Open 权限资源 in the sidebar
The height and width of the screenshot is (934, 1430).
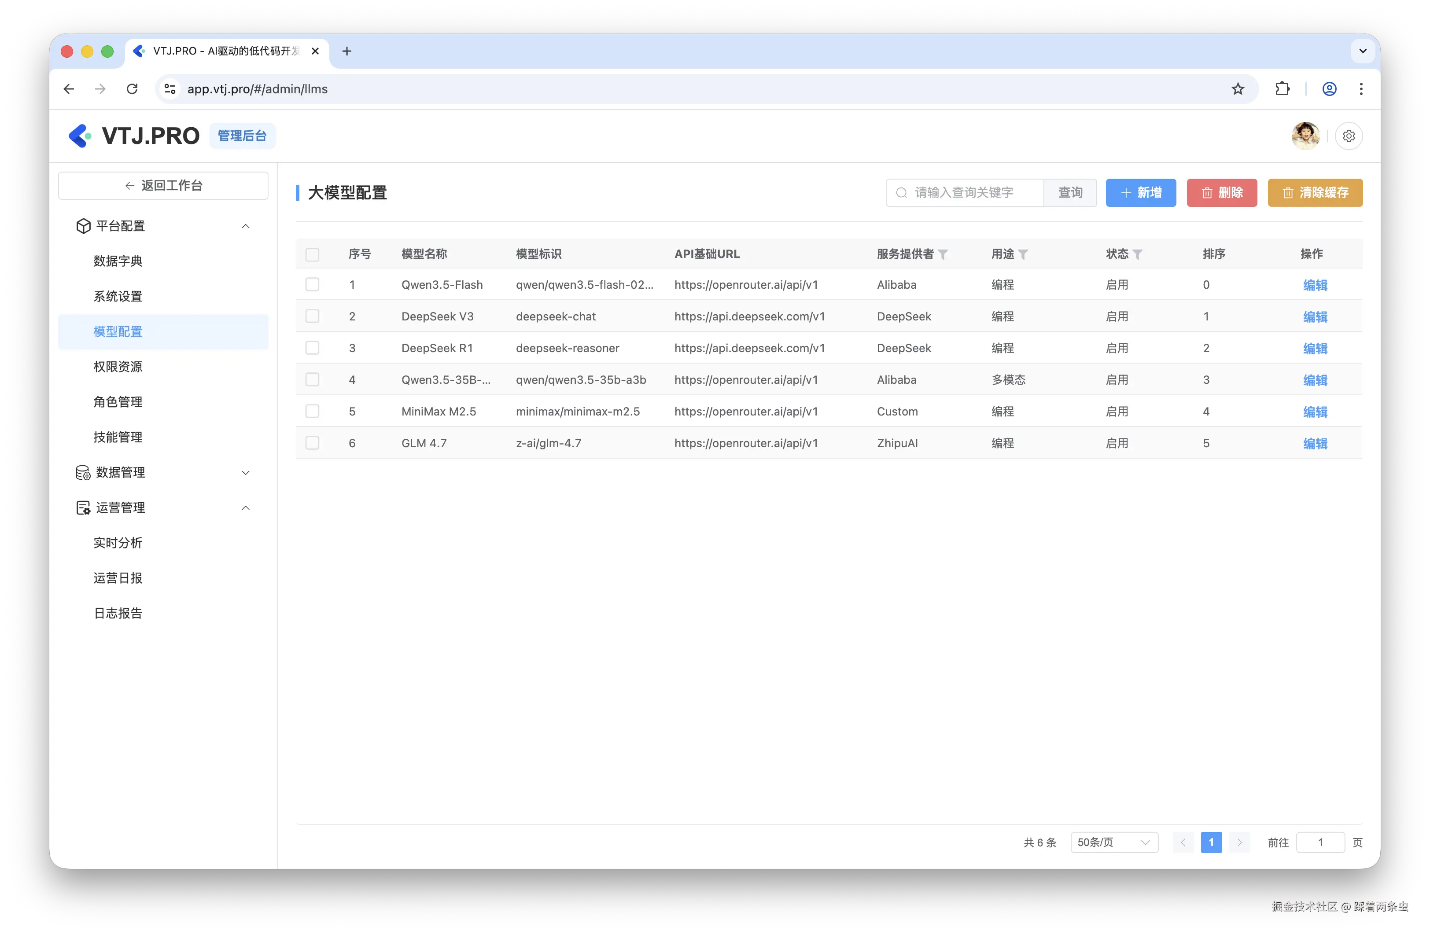tap(118, 366)
